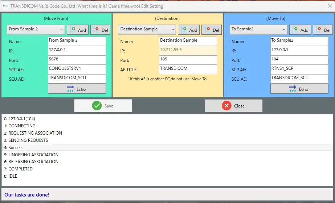Image resolution: width=335 pixels, height=203 pixels.
Task: Click the AE TITLE: label
Action: click(x=129, y=69)
